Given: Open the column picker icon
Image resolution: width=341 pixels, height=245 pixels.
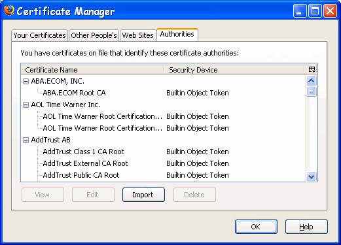Looking at the screenshot, I should (312, 69).
